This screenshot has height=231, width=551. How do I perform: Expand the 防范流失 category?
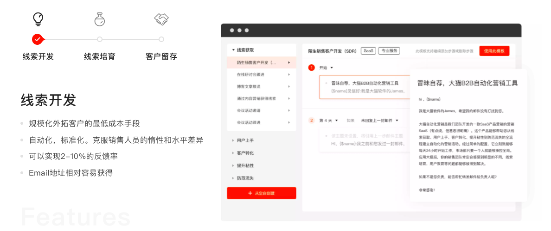pyautogui.click(x=243, y=178)
